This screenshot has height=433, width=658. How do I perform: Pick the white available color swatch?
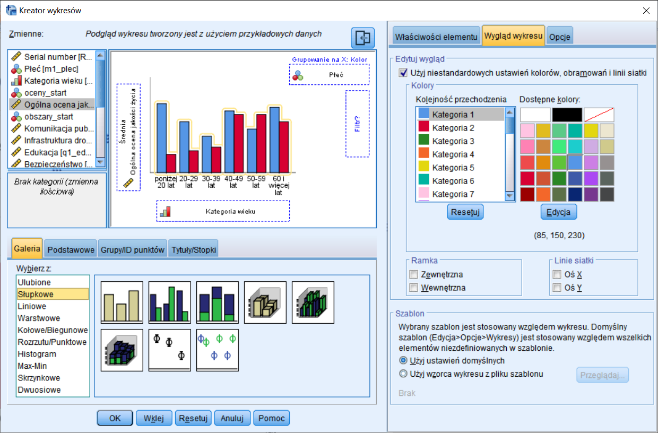point(535,115)
